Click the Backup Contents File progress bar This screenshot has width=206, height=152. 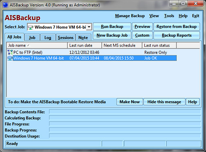[125, 111]
